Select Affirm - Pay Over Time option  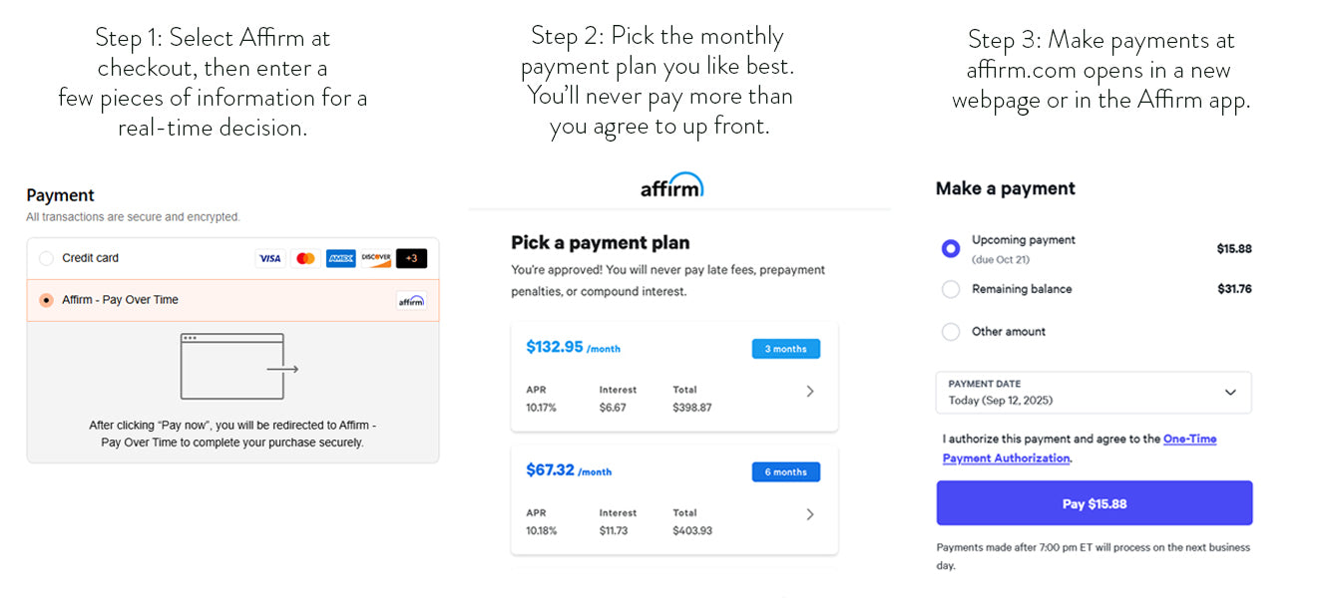point(46,300)
